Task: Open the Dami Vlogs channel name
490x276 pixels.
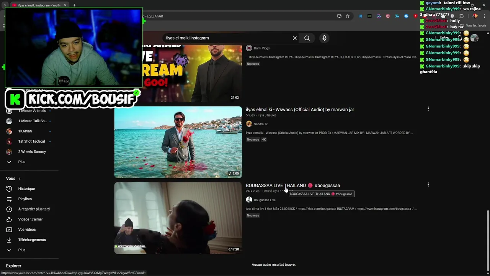Action: coord(261,48)
